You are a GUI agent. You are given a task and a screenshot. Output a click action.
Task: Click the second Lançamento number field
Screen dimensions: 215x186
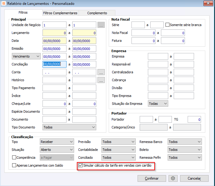(x=84, y=33)
